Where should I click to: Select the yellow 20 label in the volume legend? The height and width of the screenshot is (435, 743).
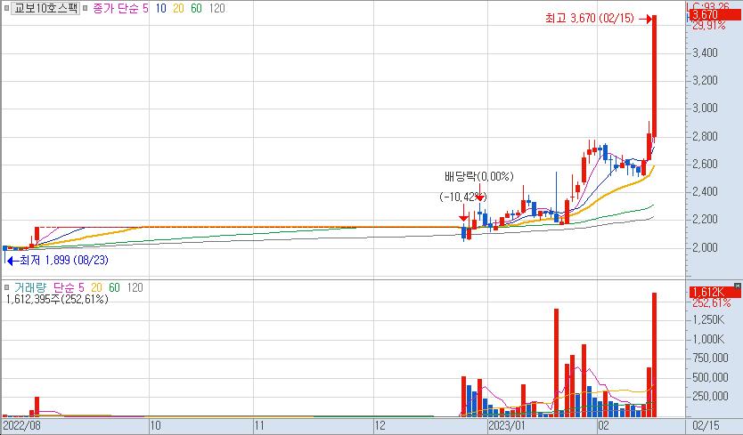tap(97, 287)
